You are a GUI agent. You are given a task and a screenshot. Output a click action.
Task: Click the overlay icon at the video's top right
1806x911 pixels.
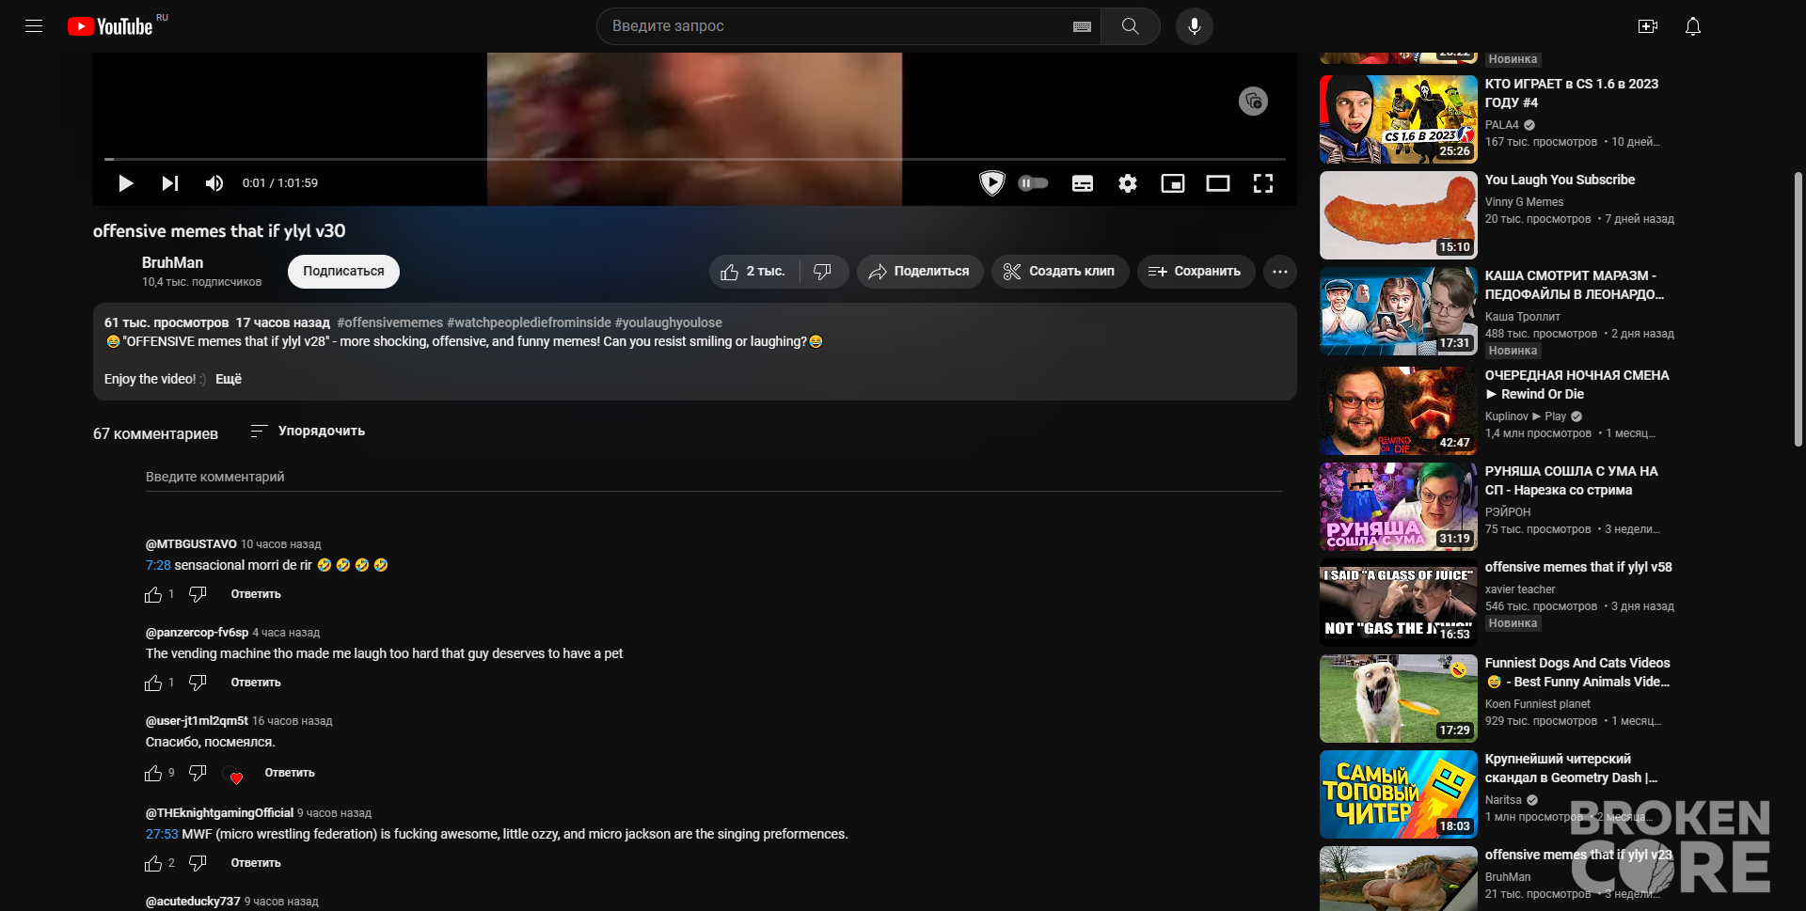(1253, 101)
